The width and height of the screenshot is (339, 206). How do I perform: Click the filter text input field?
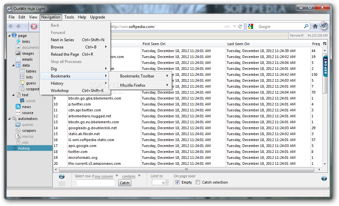[x=95, y=183]
